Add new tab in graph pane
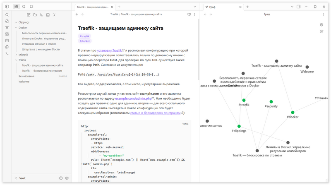 tap(247, 7)
